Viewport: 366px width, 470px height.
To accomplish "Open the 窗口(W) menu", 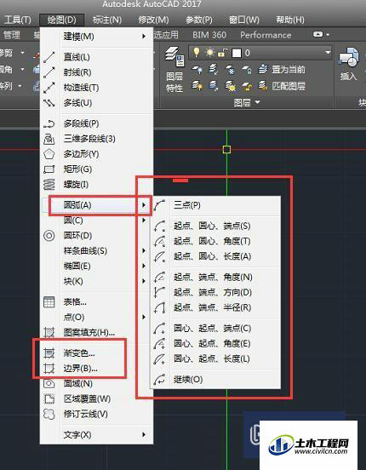I will point(244,20).
